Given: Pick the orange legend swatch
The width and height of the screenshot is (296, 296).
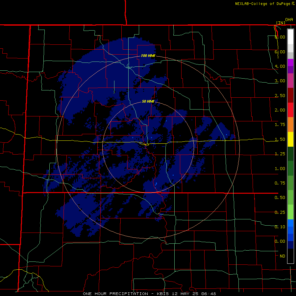Looking at the screenshot, I should [290, 125].
